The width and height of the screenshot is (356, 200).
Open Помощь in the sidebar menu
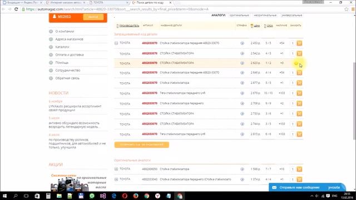click(62, 63)
